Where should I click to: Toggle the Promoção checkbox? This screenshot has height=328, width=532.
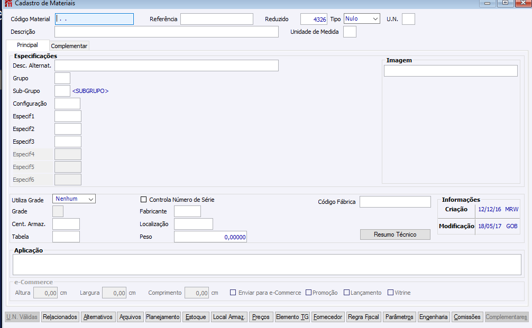pos(308,293)
